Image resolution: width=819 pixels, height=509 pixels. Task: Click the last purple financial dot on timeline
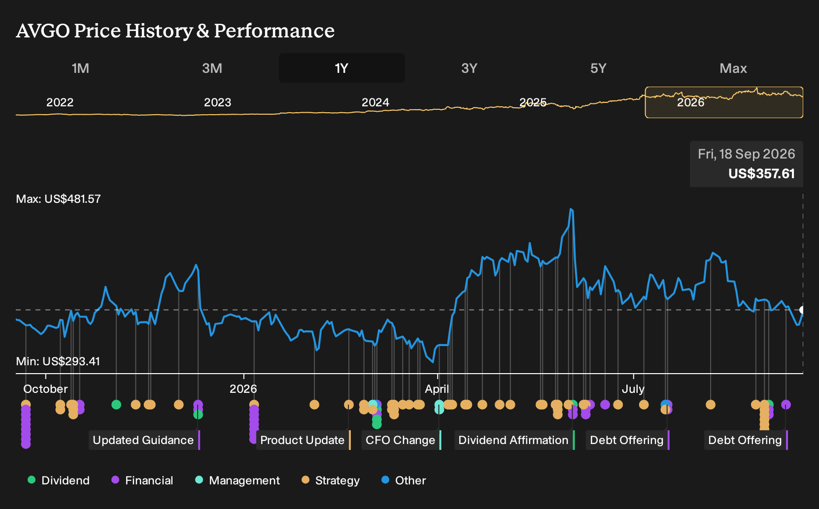[x=786, y=405]
